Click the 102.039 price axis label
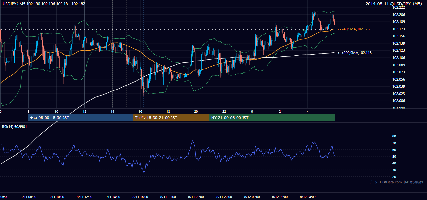The width and height of the screenshot is (427, 200). pos(399,86)
